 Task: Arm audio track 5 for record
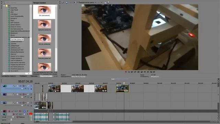14,114
